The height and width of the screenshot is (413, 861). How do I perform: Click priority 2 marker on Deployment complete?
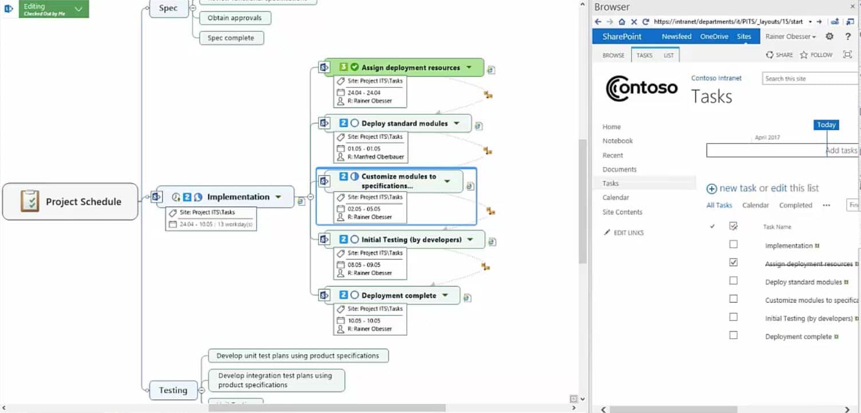[x=344, y=295]
